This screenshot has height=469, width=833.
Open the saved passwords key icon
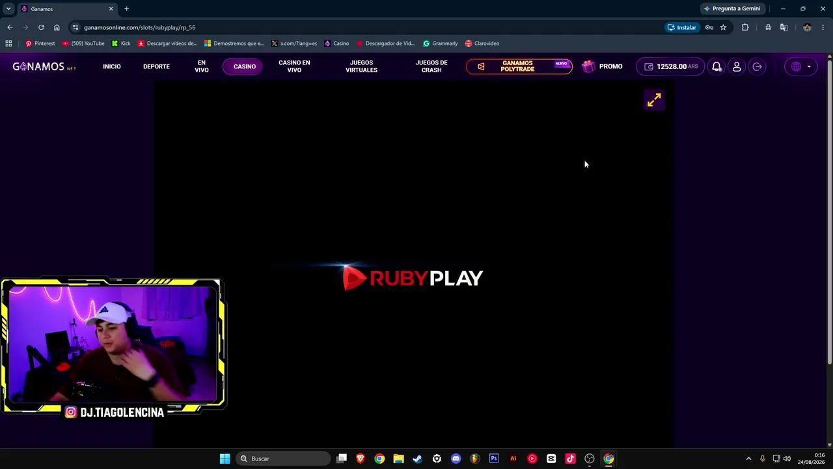pos(709,27)
